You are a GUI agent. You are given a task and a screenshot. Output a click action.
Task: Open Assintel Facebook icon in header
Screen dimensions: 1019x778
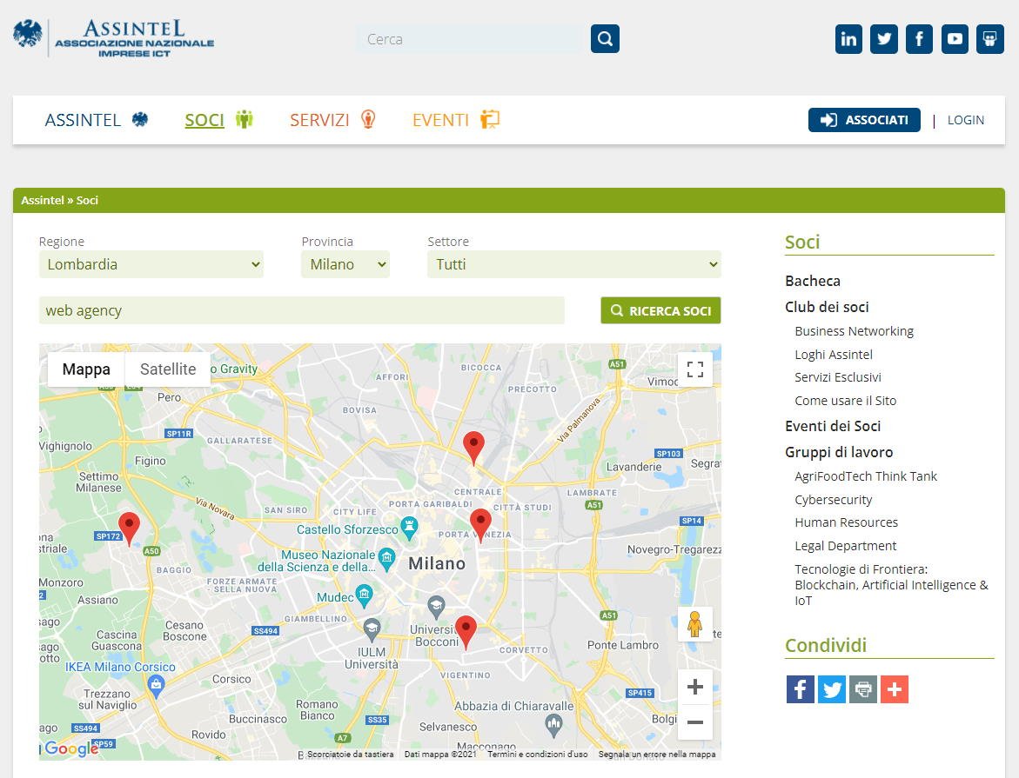(919, 39)
